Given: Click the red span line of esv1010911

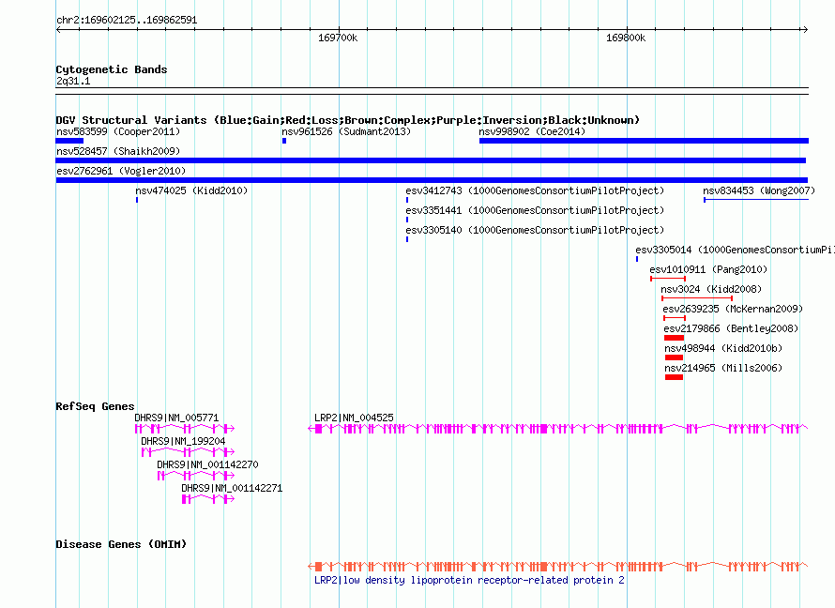Looking at the screenshot, I should [668, 279].
